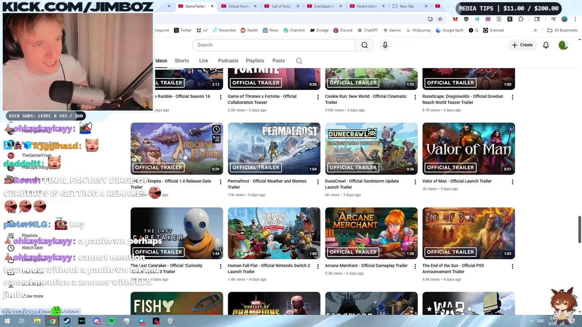Open File Explorer from the taskbar
This screenshot has height=327, width=582.
click(37, 321)
